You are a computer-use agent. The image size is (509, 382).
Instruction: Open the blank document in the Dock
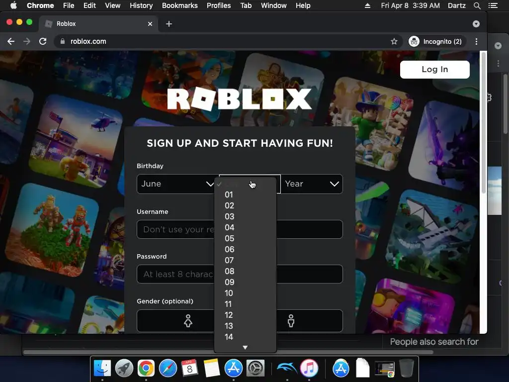coord(362,368)
